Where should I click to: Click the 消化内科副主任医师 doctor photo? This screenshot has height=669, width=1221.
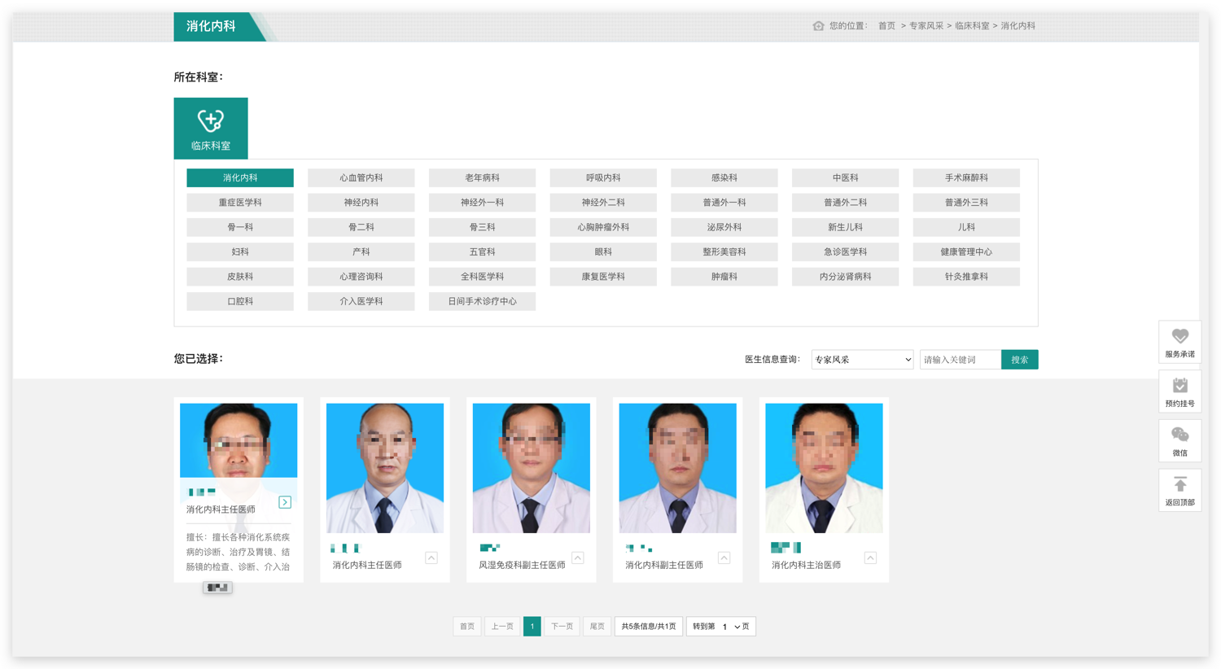(677, 468)
